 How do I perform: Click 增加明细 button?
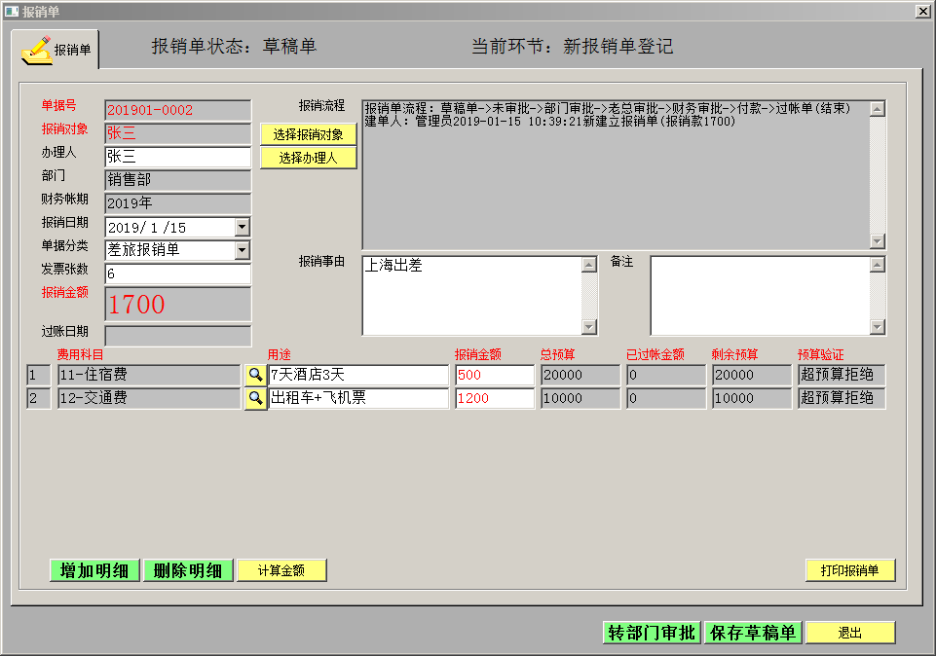[x=94, y=570]
